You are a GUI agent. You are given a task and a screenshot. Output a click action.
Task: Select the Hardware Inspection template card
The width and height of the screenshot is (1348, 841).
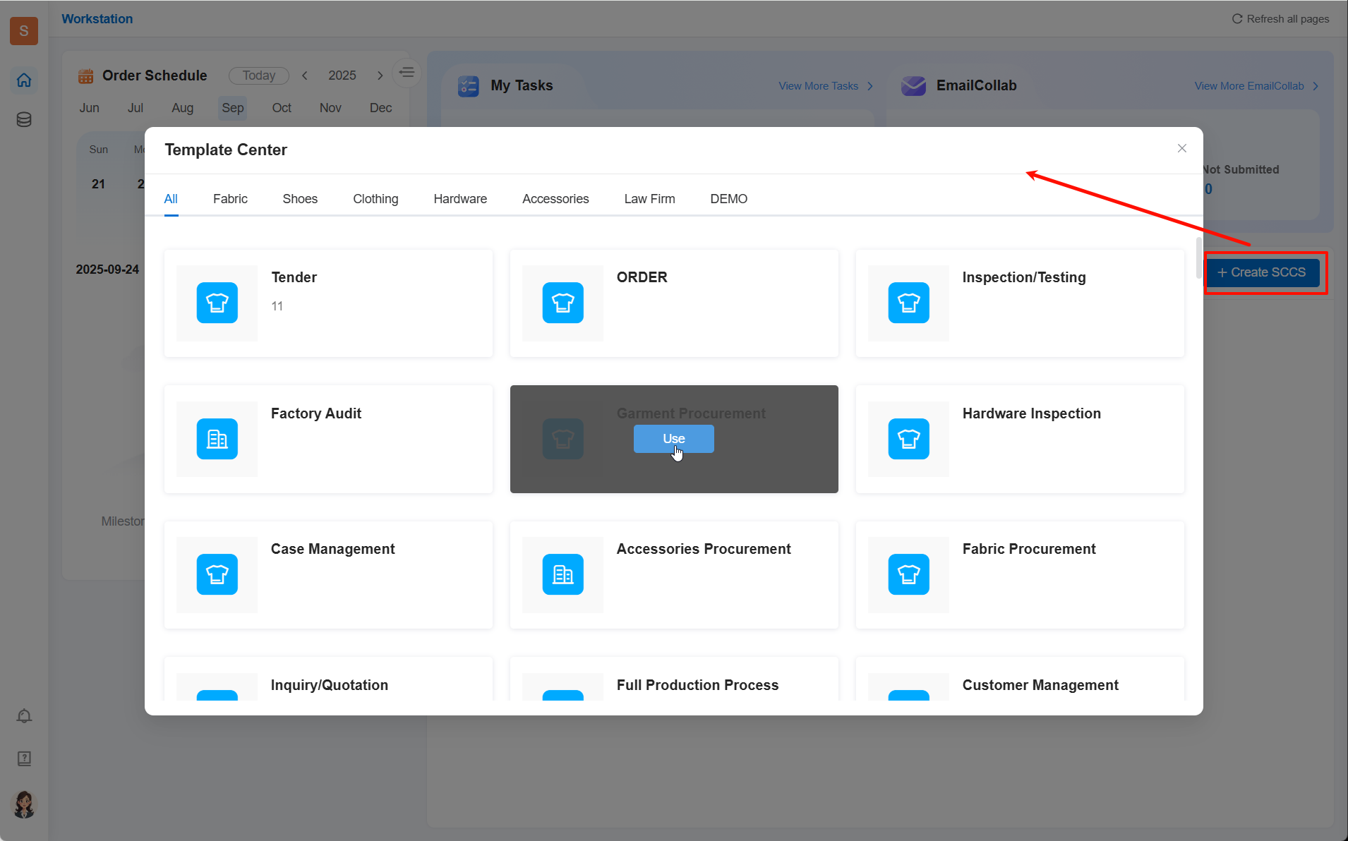[x=1019, y=439]
